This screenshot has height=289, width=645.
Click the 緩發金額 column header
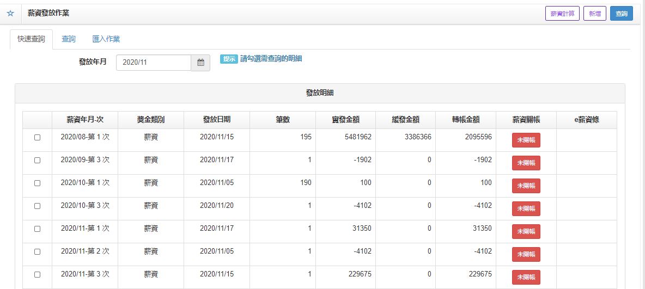click(x=406, y=120)
